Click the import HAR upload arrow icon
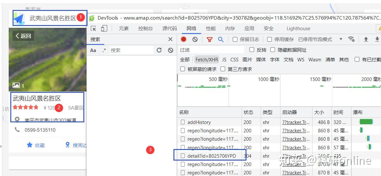 [x=366, y=39]
